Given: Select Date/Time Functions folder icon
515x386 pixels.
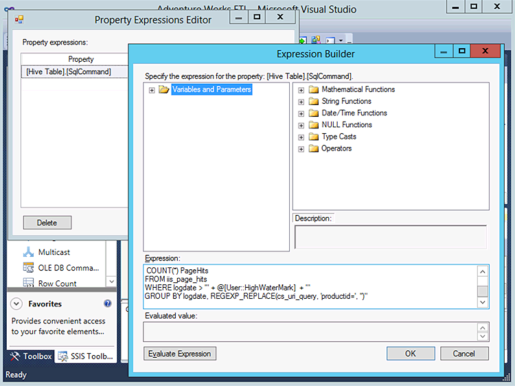Looking at the screenshot, I should [314, 113].
